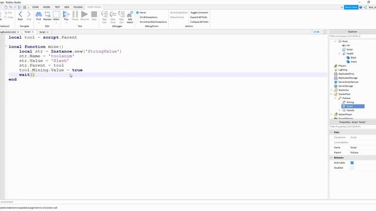Image resolution: width=376 pixels, height=211 pixels.
Task: Click the Back navigation arrow
Action: point(21,16)
